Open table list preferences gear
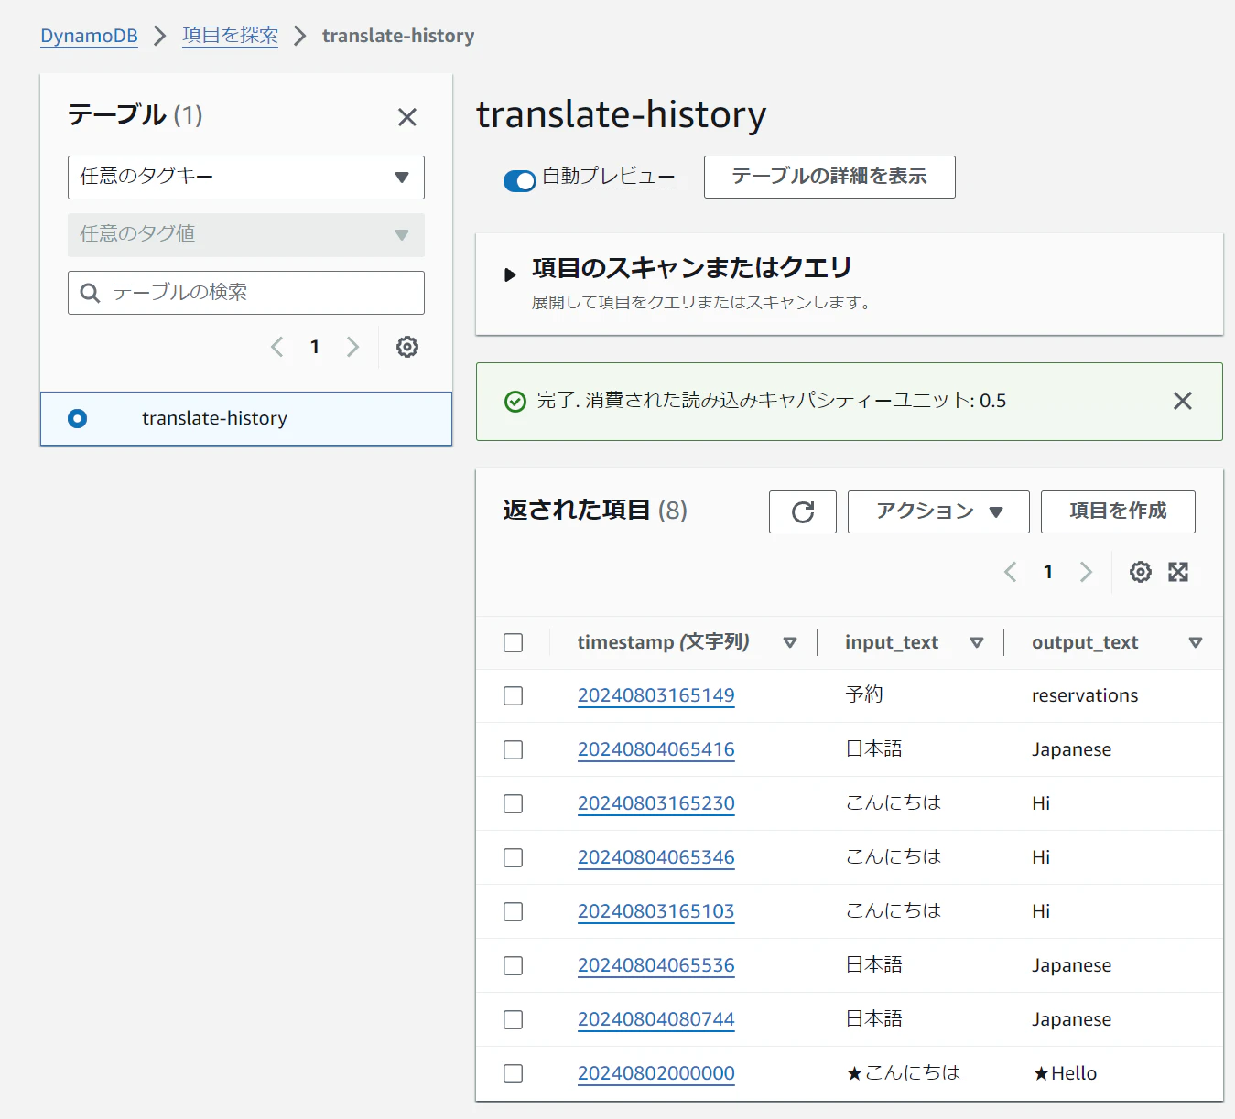The width and height of the screenshot is (1235, 1119). click(x=407, y=347)
